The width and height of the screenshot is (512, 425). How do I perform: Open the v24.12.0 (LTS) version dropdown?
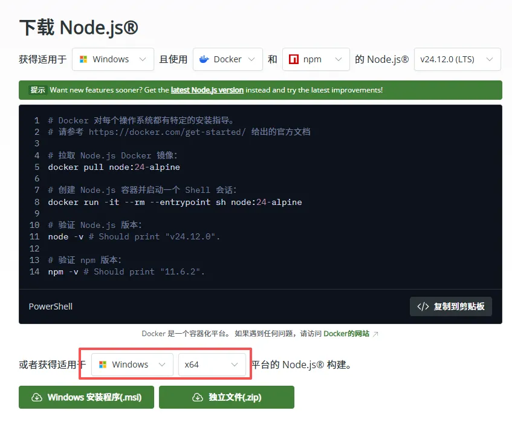coord(457,59)
